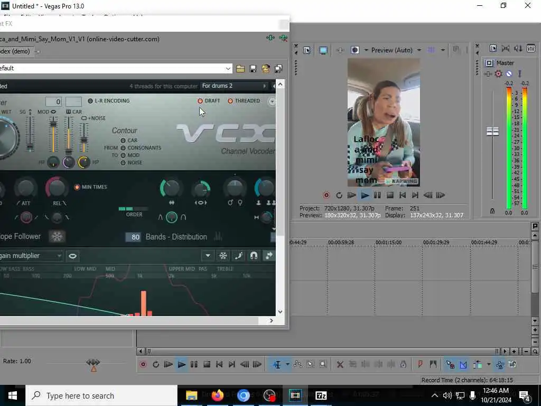Click the playback Rate slider handle
The image size is (541, 406).
[x=93, y=362]
